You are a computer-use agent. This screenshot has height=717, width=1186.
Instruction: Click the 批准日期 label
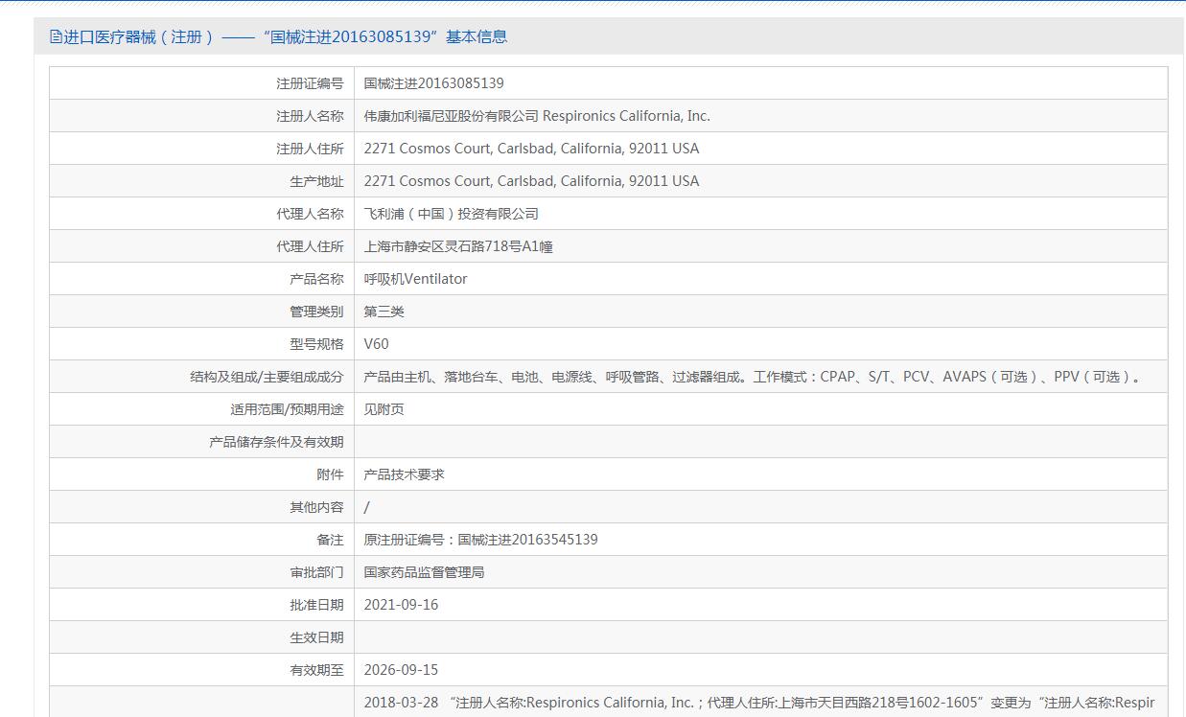316,605
